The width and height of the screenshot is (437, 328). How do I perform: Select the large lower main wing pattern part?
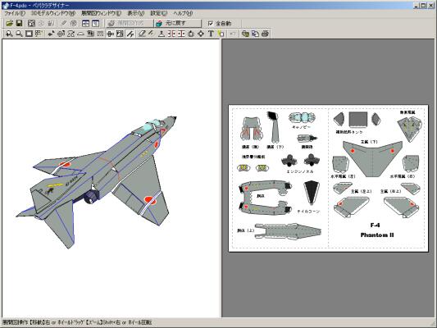tap(372, 159)
